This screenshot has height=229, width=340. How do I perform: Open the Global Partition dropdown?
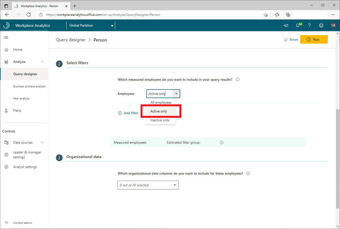(x=91, y=25)
